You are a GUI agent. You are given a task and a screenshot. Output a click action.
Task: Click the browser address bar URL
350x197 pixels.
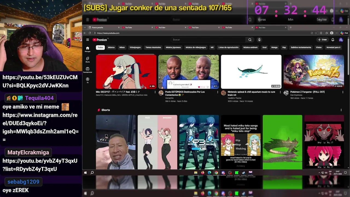[x=108, y=33]
